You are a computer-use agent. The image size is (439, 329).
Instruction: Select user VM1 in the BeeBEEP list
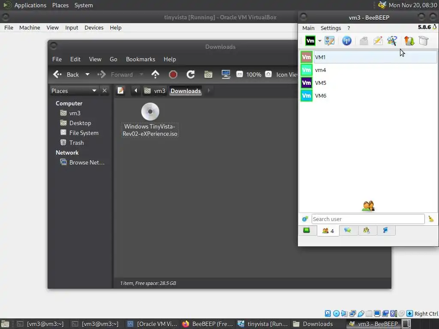click(x=369, y=57)
